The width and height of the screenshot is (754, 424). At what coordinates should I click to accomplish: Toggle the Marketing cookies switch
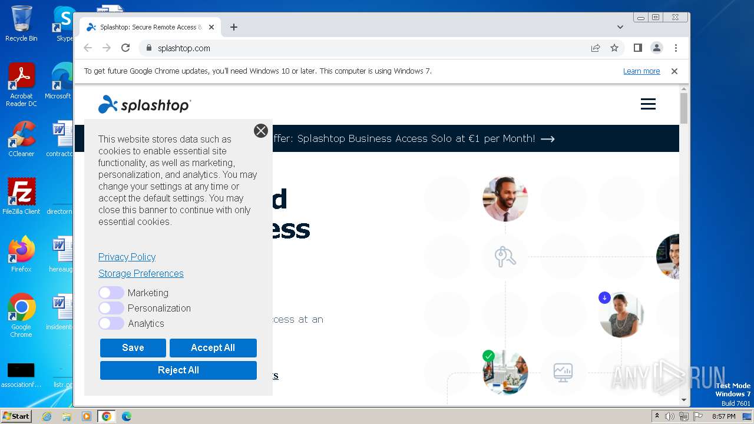click(111, 293)
